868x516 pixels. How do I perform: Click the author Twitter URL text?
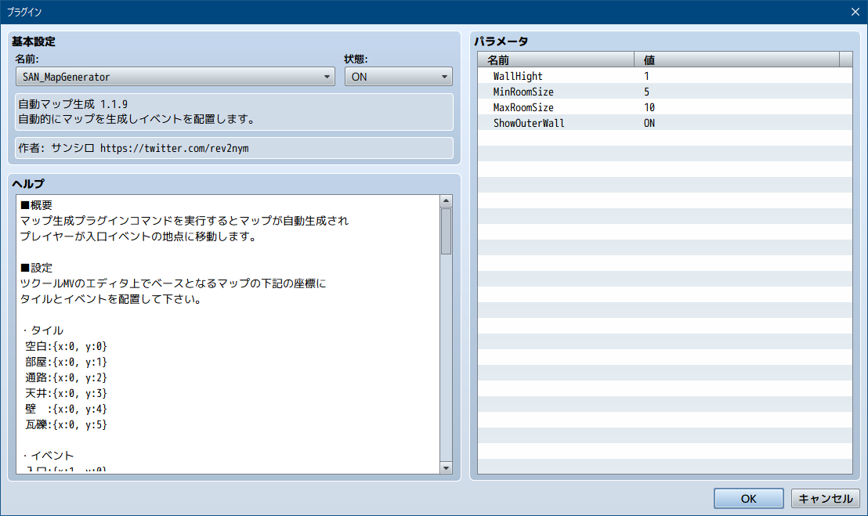174,148
